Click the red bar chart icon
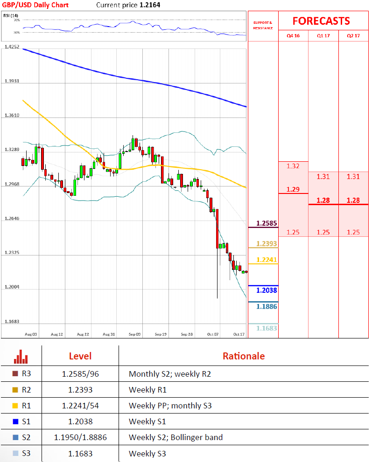The width and height of the screenshot is (372, 462). coord(21,357)
